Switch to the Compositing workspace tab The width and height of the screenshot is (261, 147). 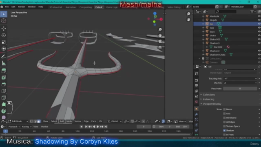[86, 7]
